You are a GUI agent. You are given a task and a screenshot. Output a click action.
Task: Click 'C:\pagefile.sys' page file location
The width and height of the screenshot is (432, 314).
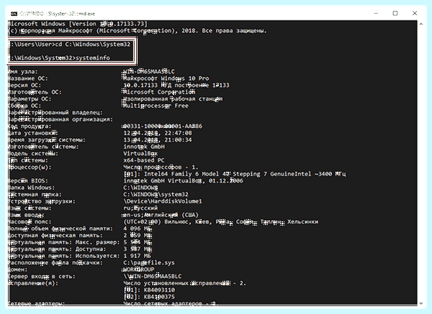(x=149, y=262)
